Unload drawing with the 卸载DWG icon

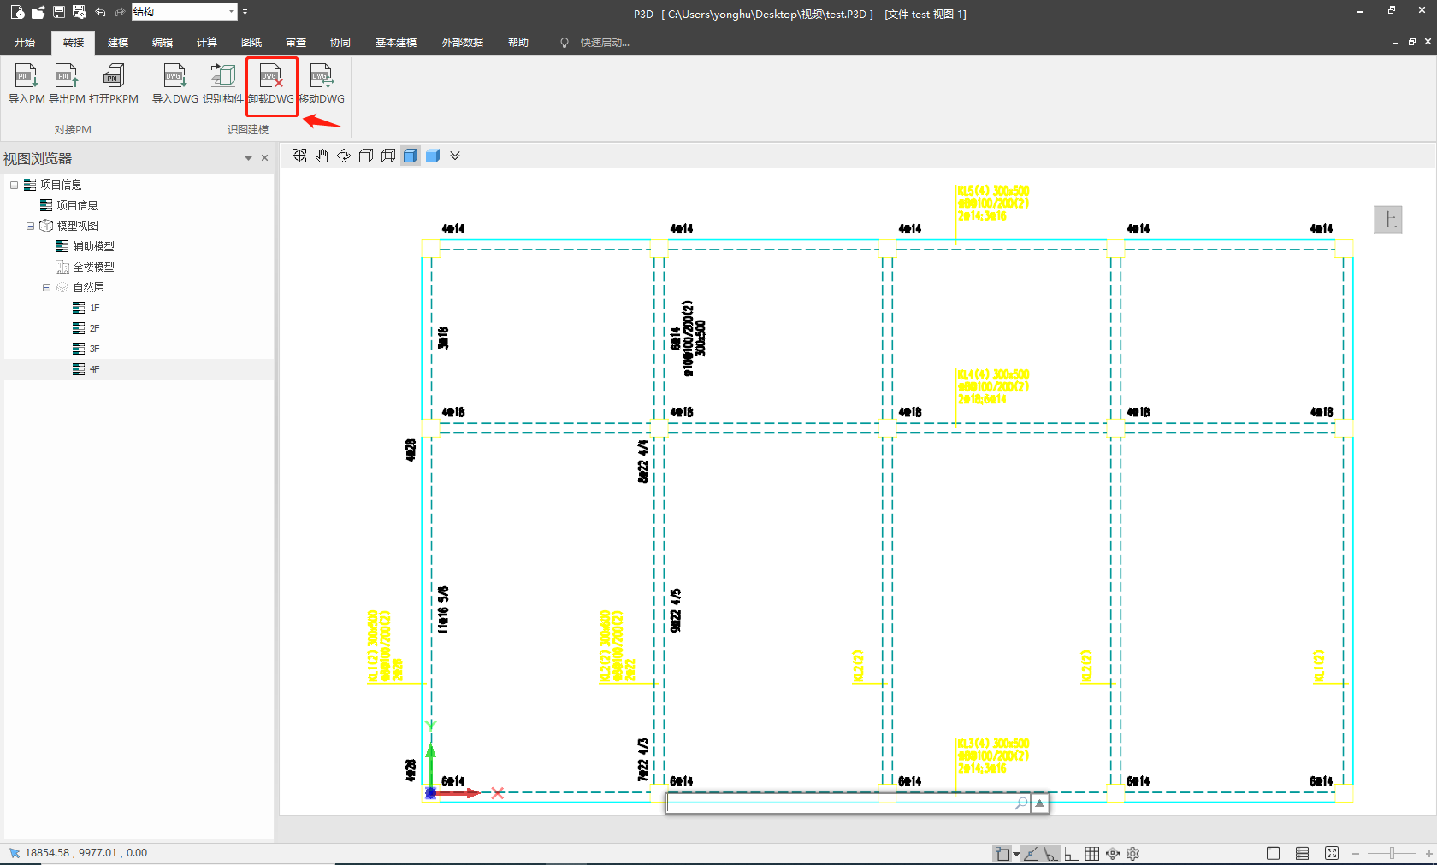(x=271, y=84)
